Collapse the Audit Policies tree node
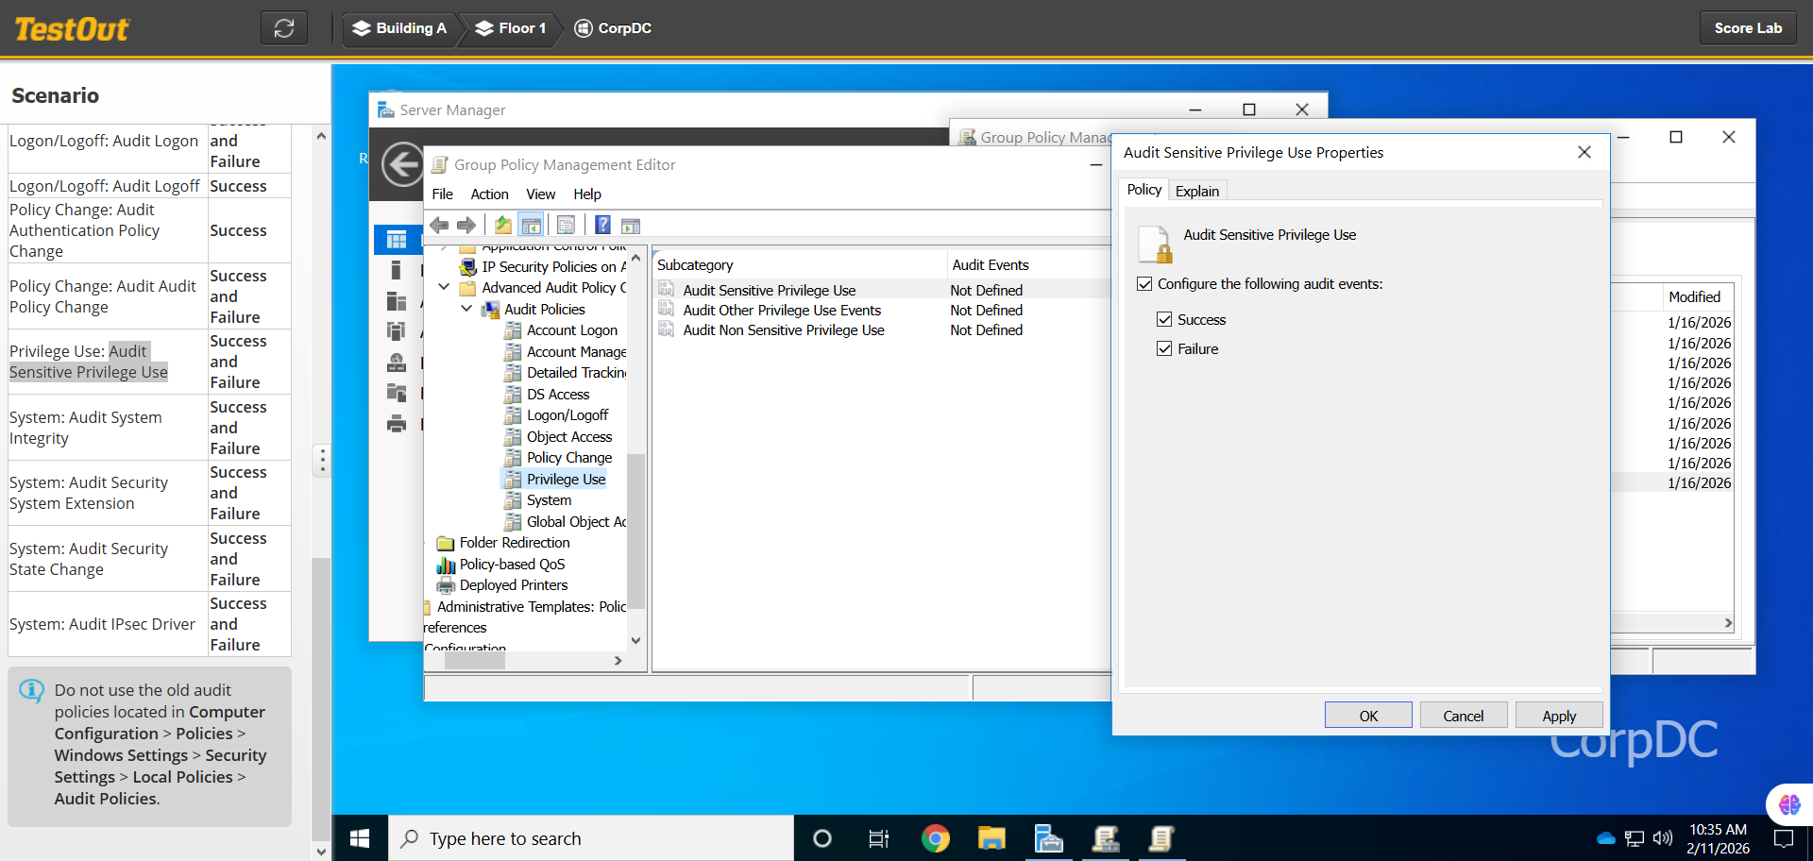 click(x=466, y=310)
